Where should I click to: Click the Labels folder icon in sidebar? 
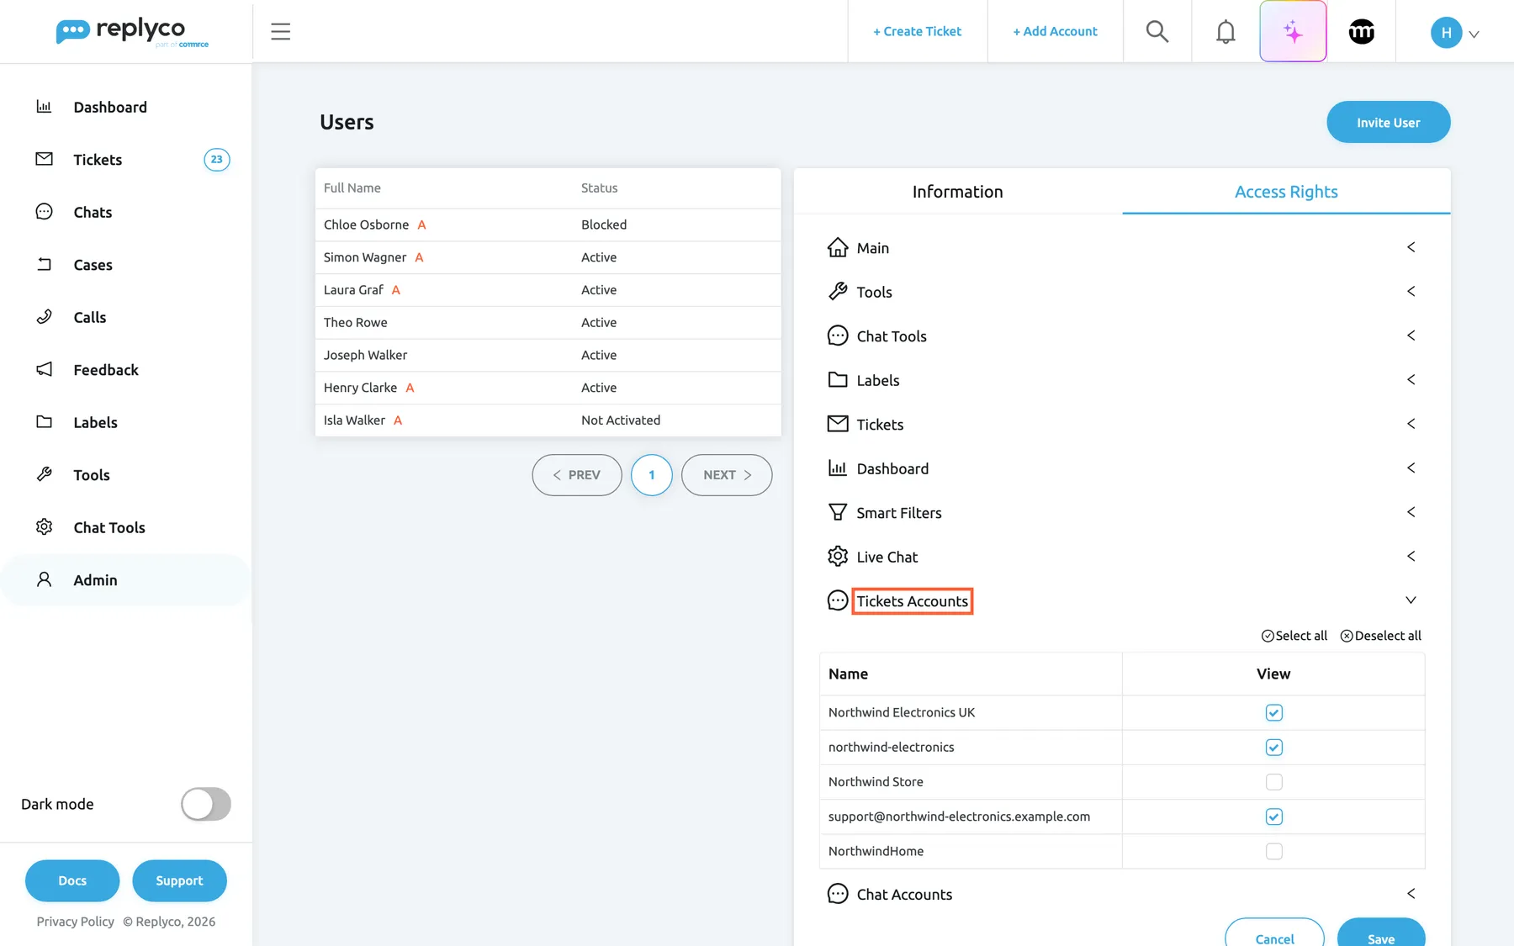pos(44,422)
